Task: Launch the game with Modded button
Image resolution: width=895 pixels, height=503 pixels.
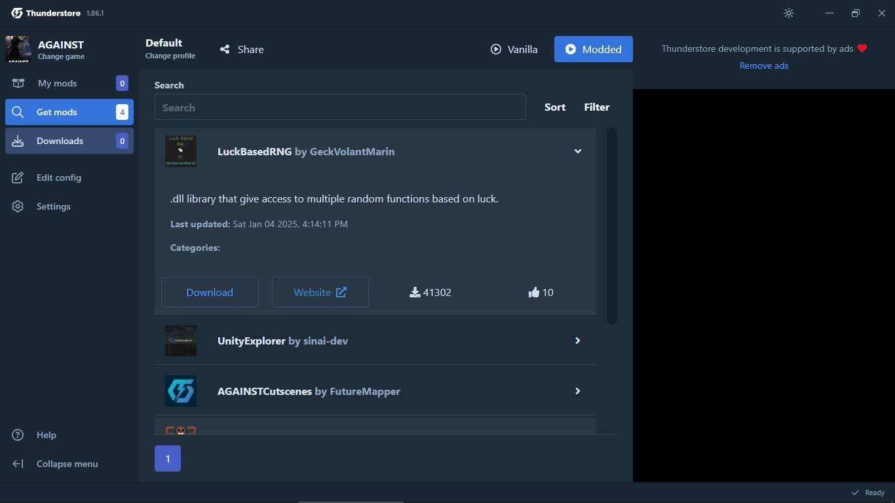Action: [594, 49]
